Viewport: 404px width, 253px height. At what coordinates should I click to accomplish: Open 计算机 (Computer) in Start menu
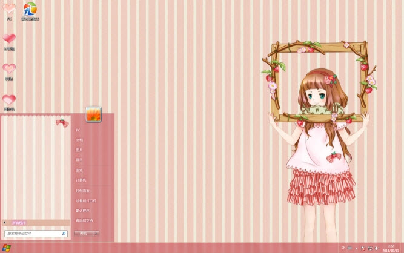(x=81, y=180)
